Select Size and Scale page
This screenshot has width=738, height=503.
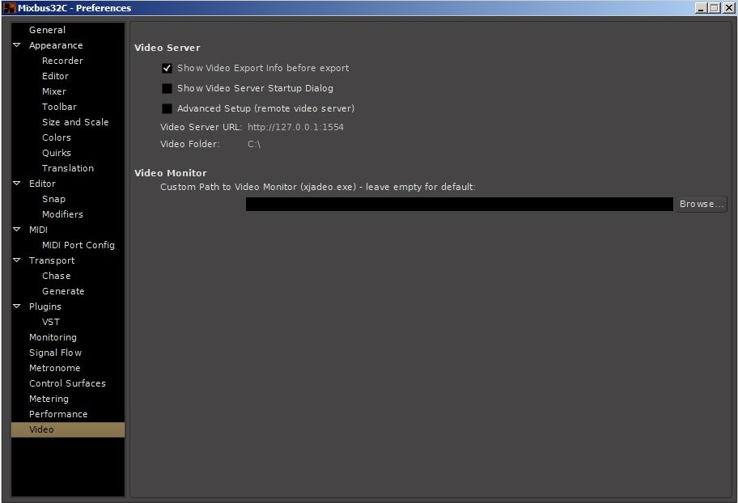click(74, 122)
